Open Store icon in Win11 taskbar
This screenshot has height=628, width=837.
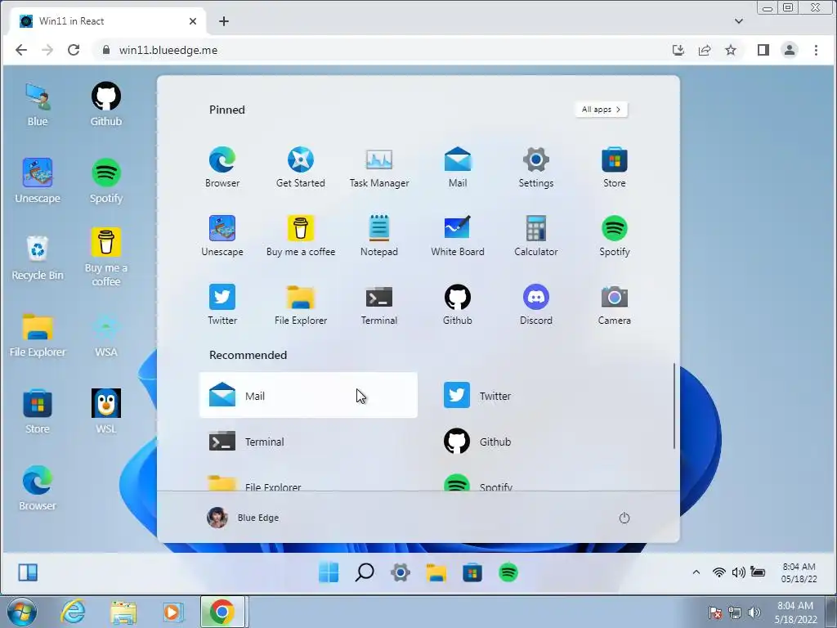[x=472, y=573]
